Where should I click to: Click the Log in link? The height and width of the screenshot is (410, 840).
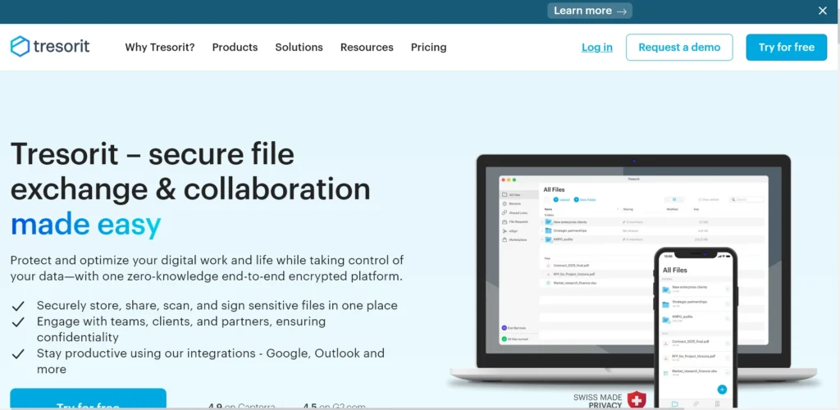point(596,48)
